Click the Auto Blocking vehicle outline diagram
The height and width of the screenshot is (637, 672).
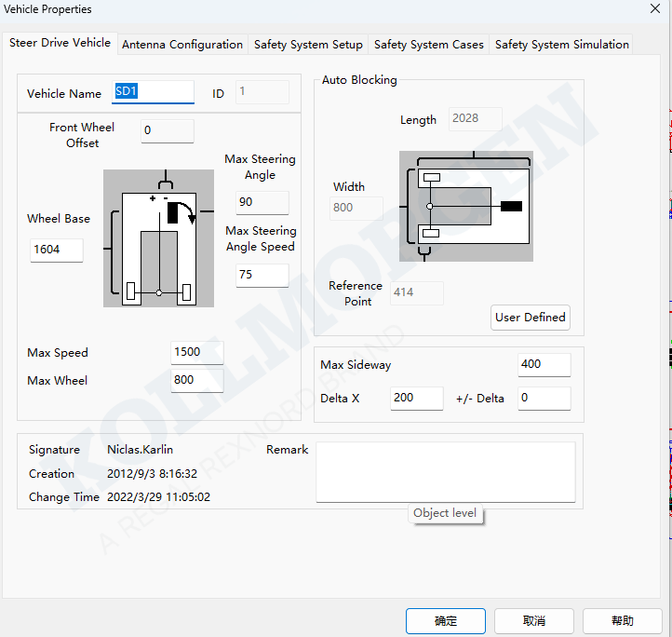coord(466,206)
